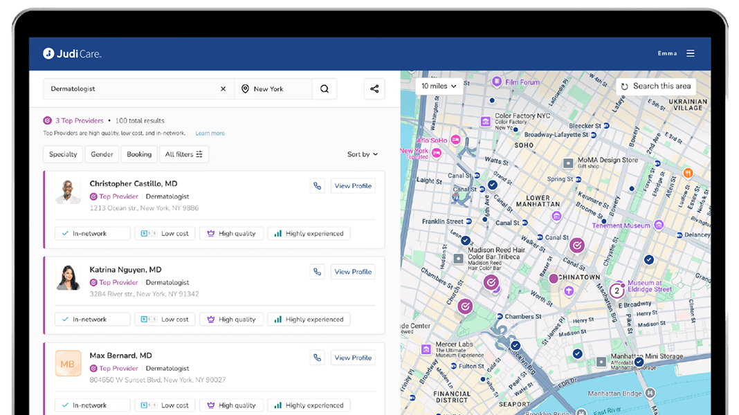Viewport: 739px width, 415px height.
Task: Select the cluster marker numbered 2
Action: click(x=617, y=290)
